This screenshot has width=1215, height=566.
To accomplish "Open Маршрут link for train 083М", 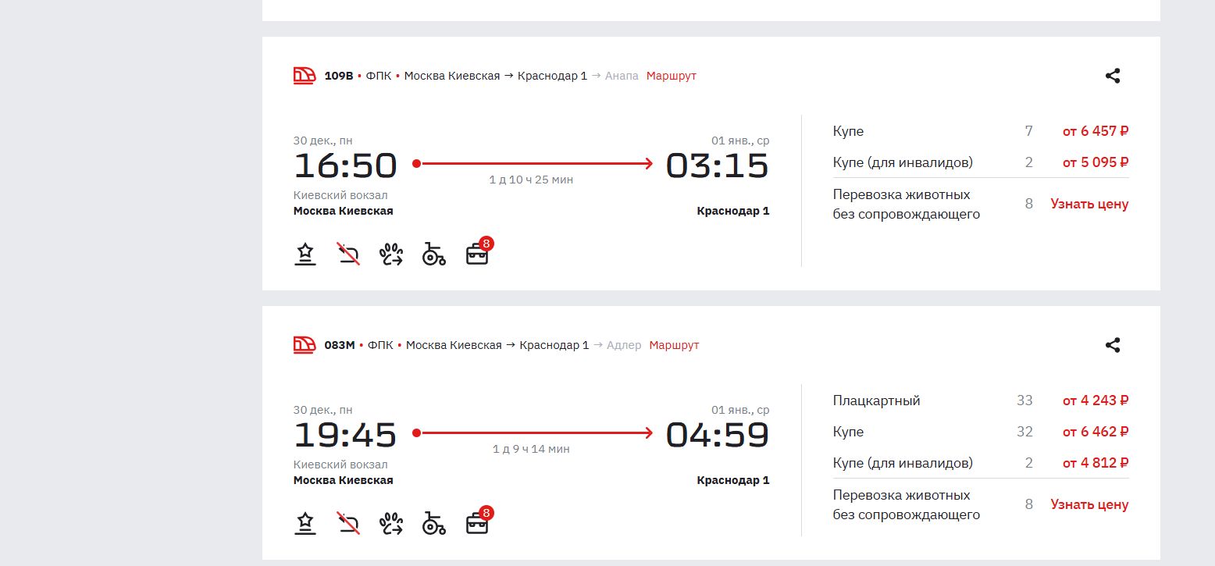I will pyautogui.click(x=674, y=345).
